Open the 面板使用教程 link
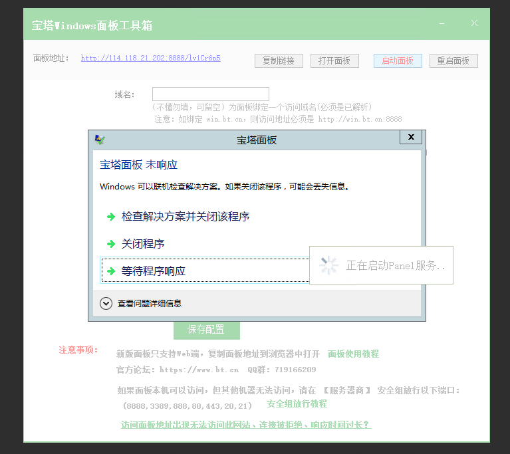Viewport: 510px width, 454px height. [x=353, y=354]
